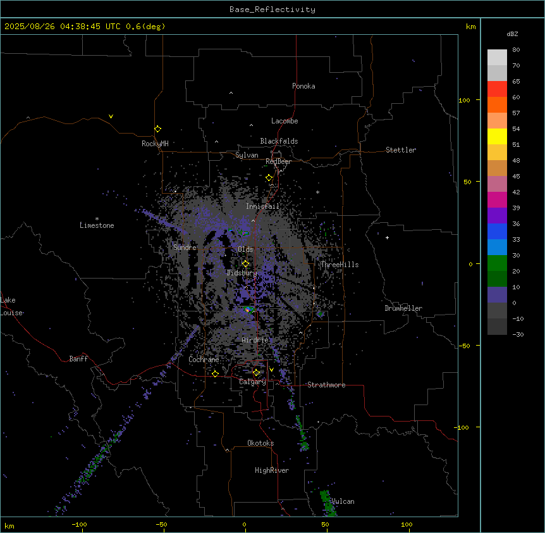Image resolution: width=545 pixels, height=533 pixels.
Task: Click the Sylvan label
Action: point(247,155)
